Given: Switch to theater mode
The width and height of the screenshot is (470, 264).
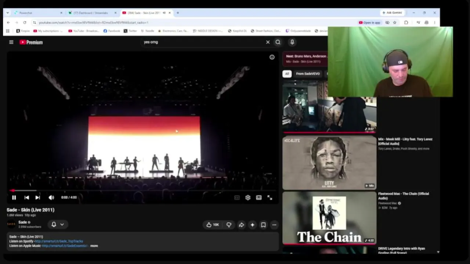Looking at the screenshot, I should (259, 198).
